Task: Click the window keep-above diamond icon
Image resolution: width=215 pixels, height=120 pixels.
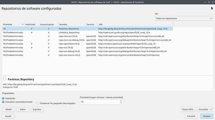Action: tap(209, 2)
